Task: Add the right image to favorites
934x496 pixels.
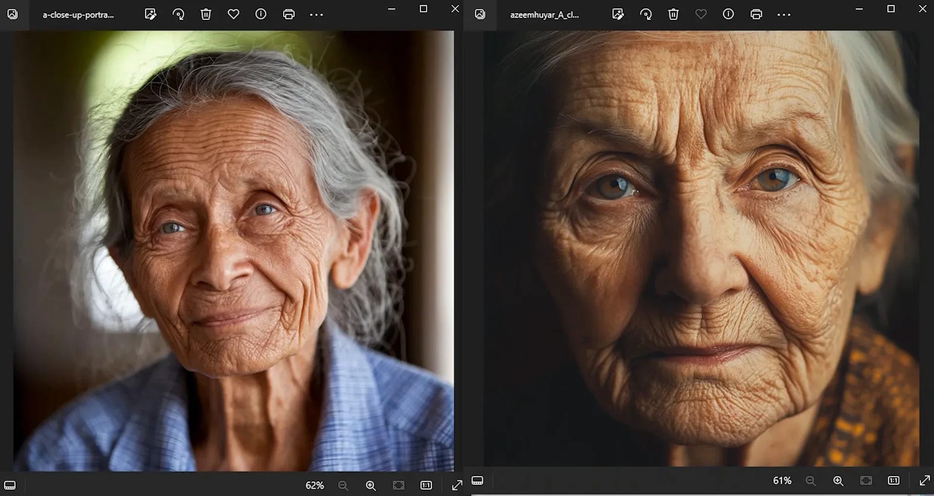Action: coord(701,14)
